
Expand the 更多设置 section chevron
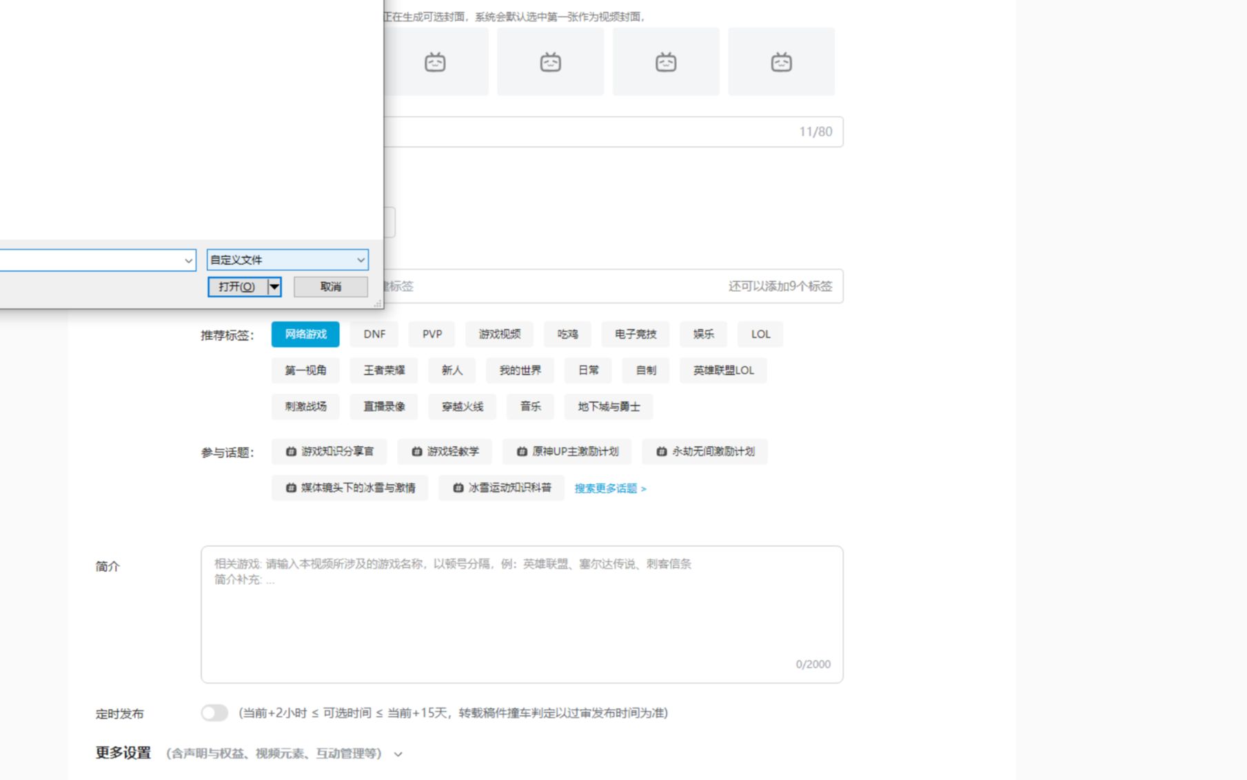coord(398,754)
